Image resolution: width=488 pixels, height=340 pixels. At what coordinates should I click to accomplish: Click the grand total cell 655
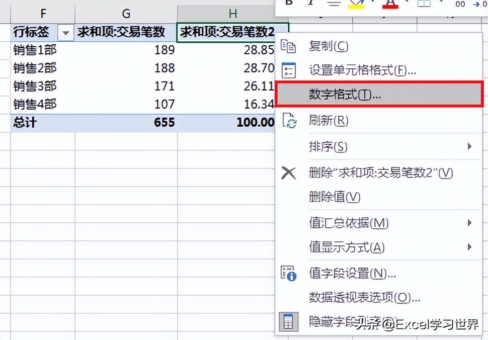126,122
